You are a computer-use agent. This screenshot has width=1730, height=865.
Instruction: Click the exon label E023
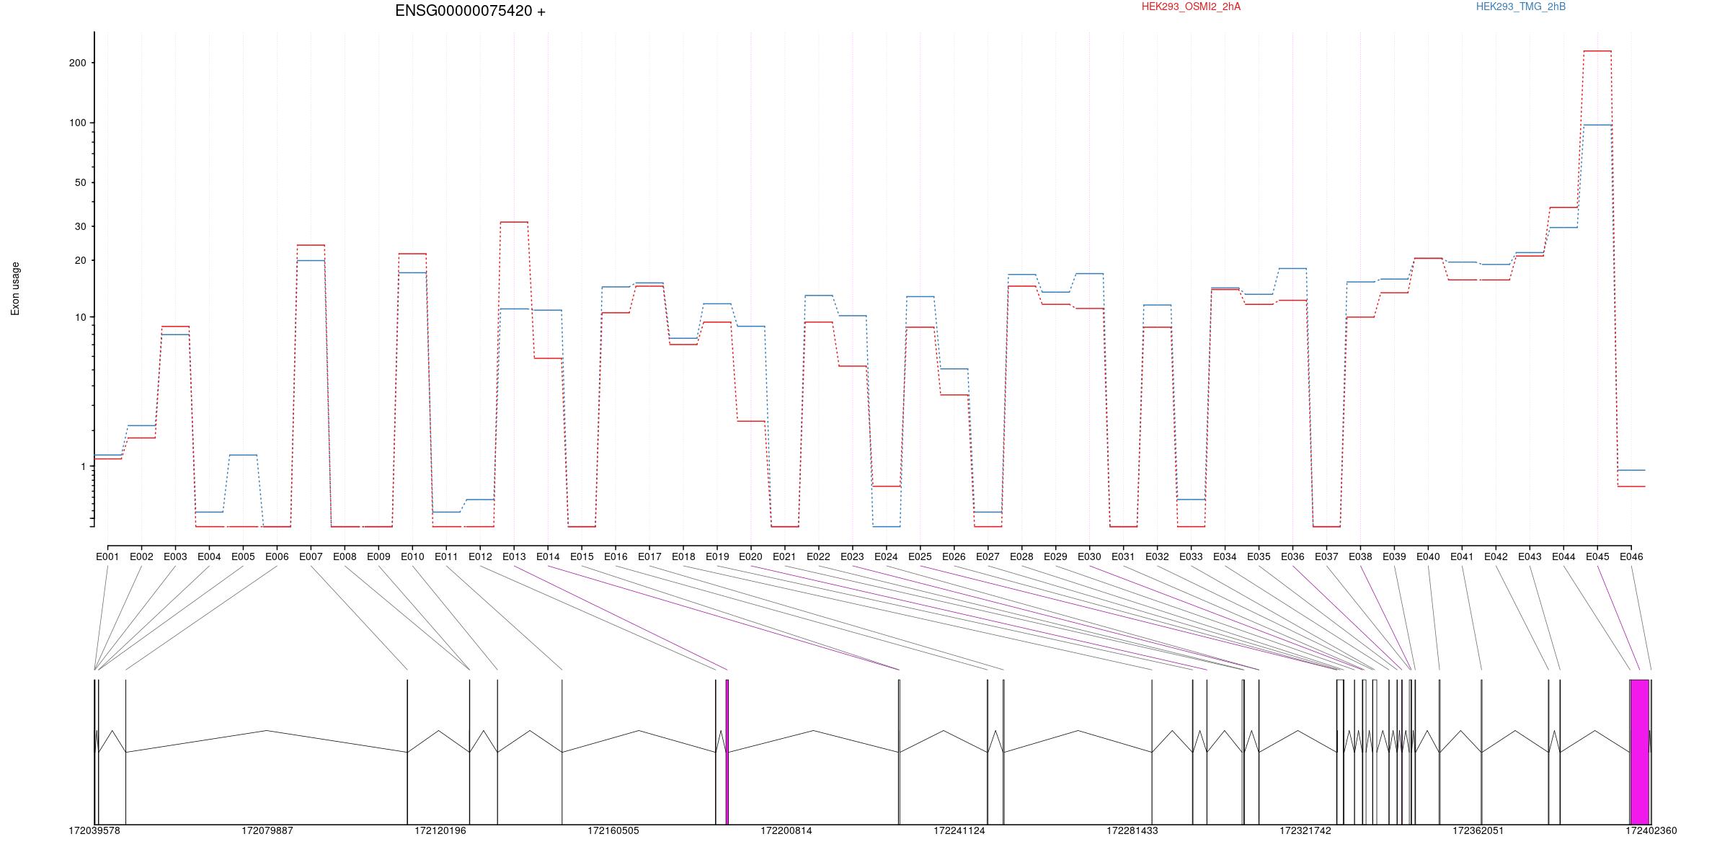tap(852, 556)
